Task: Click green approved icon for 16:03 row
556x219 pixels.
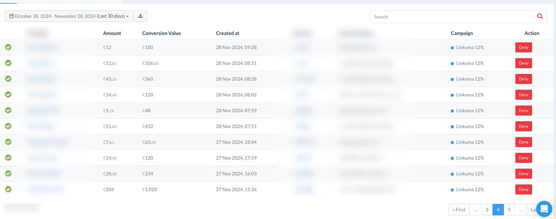Action: tap(8, 173)
